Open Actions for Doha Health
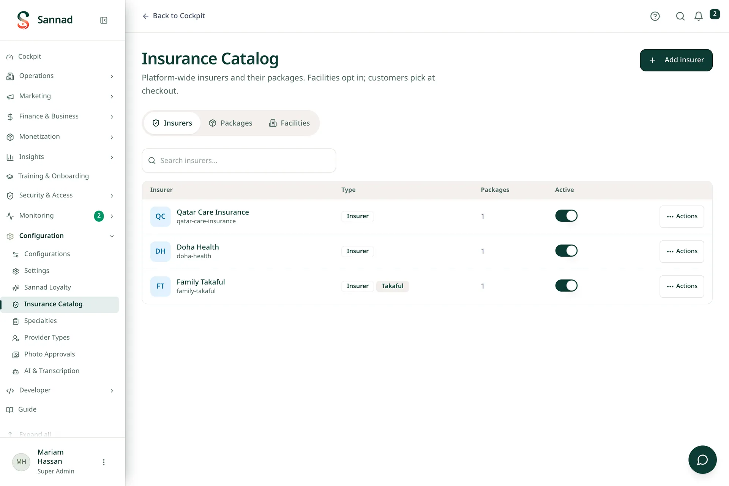Image resolution: width=729 pixels, height=486 pixels. click(682, 251)
